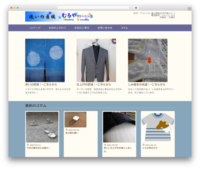
Task: Click clock icon beside 2021/02/15 date
Action: click(x=144, y=145)
